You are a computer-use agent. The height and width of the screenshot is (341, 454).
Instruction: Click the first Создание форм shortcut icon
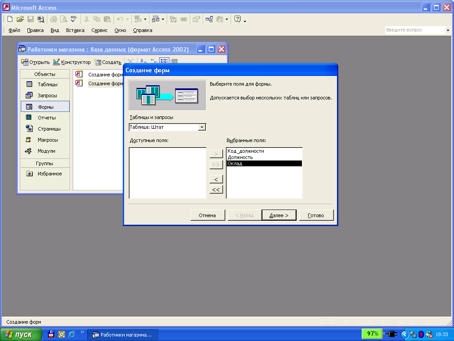tap(79, 74)
